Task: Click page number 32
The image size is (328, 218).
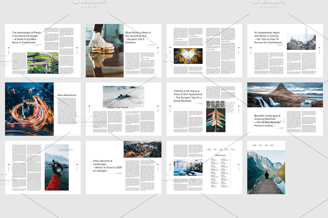Action: click(89, 106)
